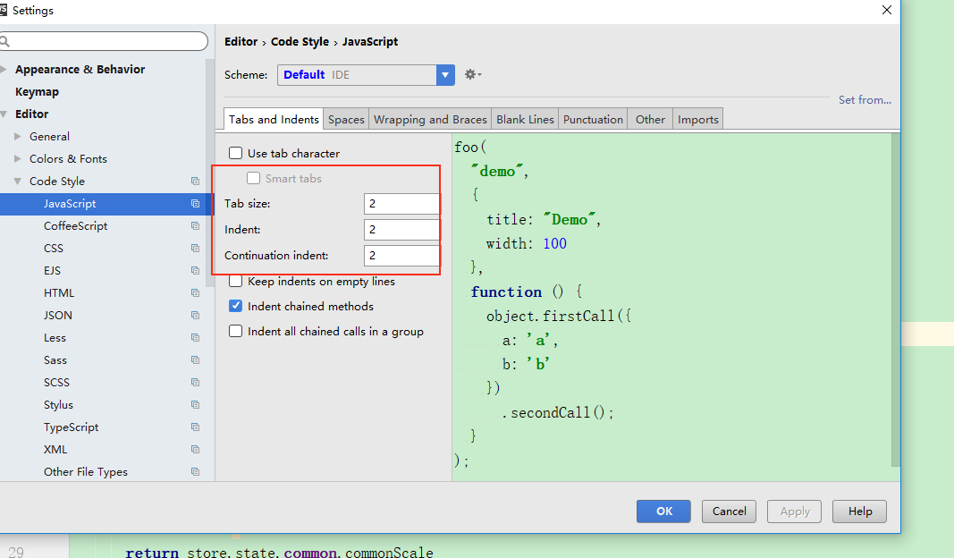
Task: Click the copy icon beside EJS
Action: pyautogui.click(x=195, y=271)
